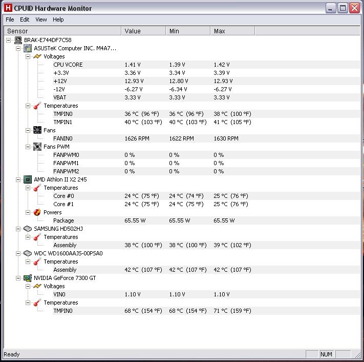Open the View menu
This screenshot has width=364, height=362.
[x=41, y=19]
